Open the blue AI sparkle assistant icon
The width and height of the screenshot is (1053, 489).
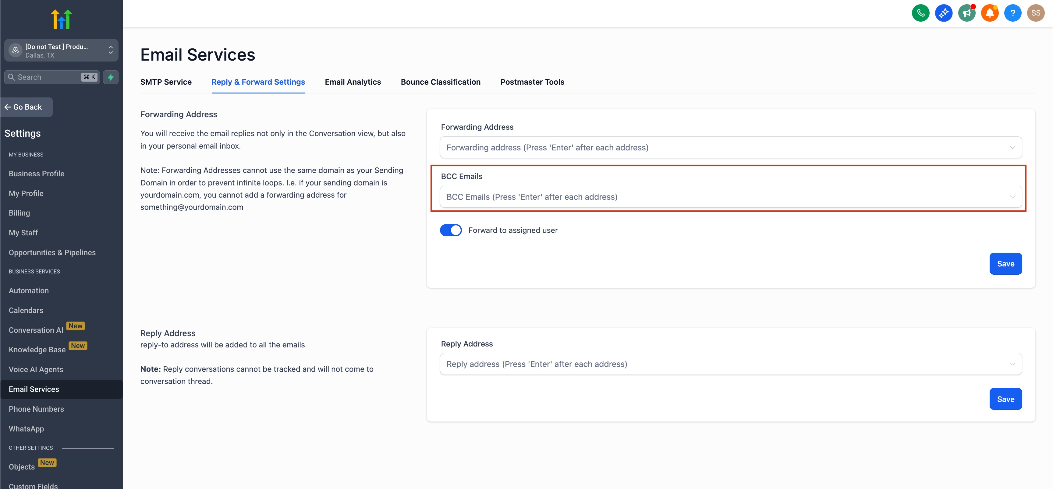943,13
